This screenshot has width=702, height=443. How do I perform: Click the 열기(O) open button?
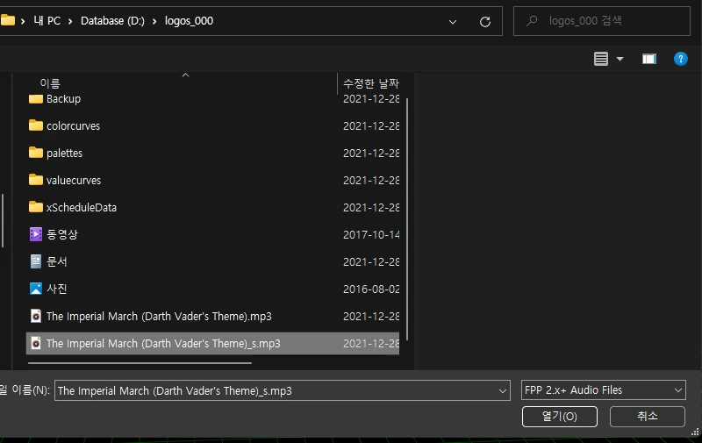coord(559,416)
